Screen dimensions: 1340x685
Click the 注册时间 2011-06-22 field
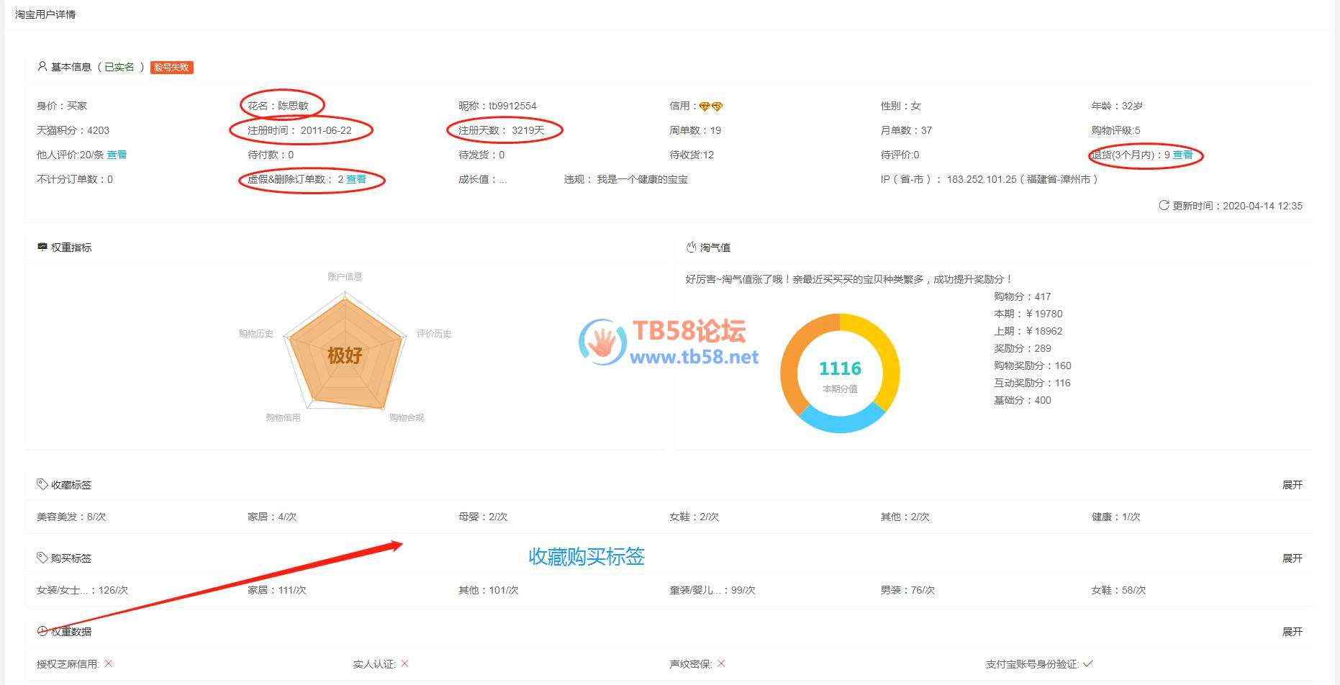(x=299, y=130)
